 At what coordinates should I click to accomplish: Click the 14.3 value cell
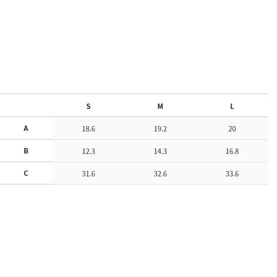point(160,150)
